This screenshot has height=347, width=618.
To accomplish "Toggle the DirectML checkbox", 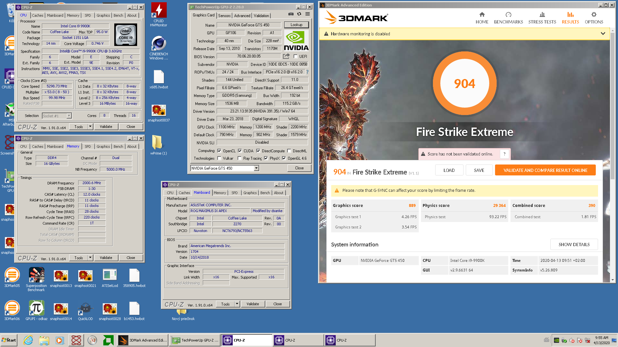I will pos(289,151).
